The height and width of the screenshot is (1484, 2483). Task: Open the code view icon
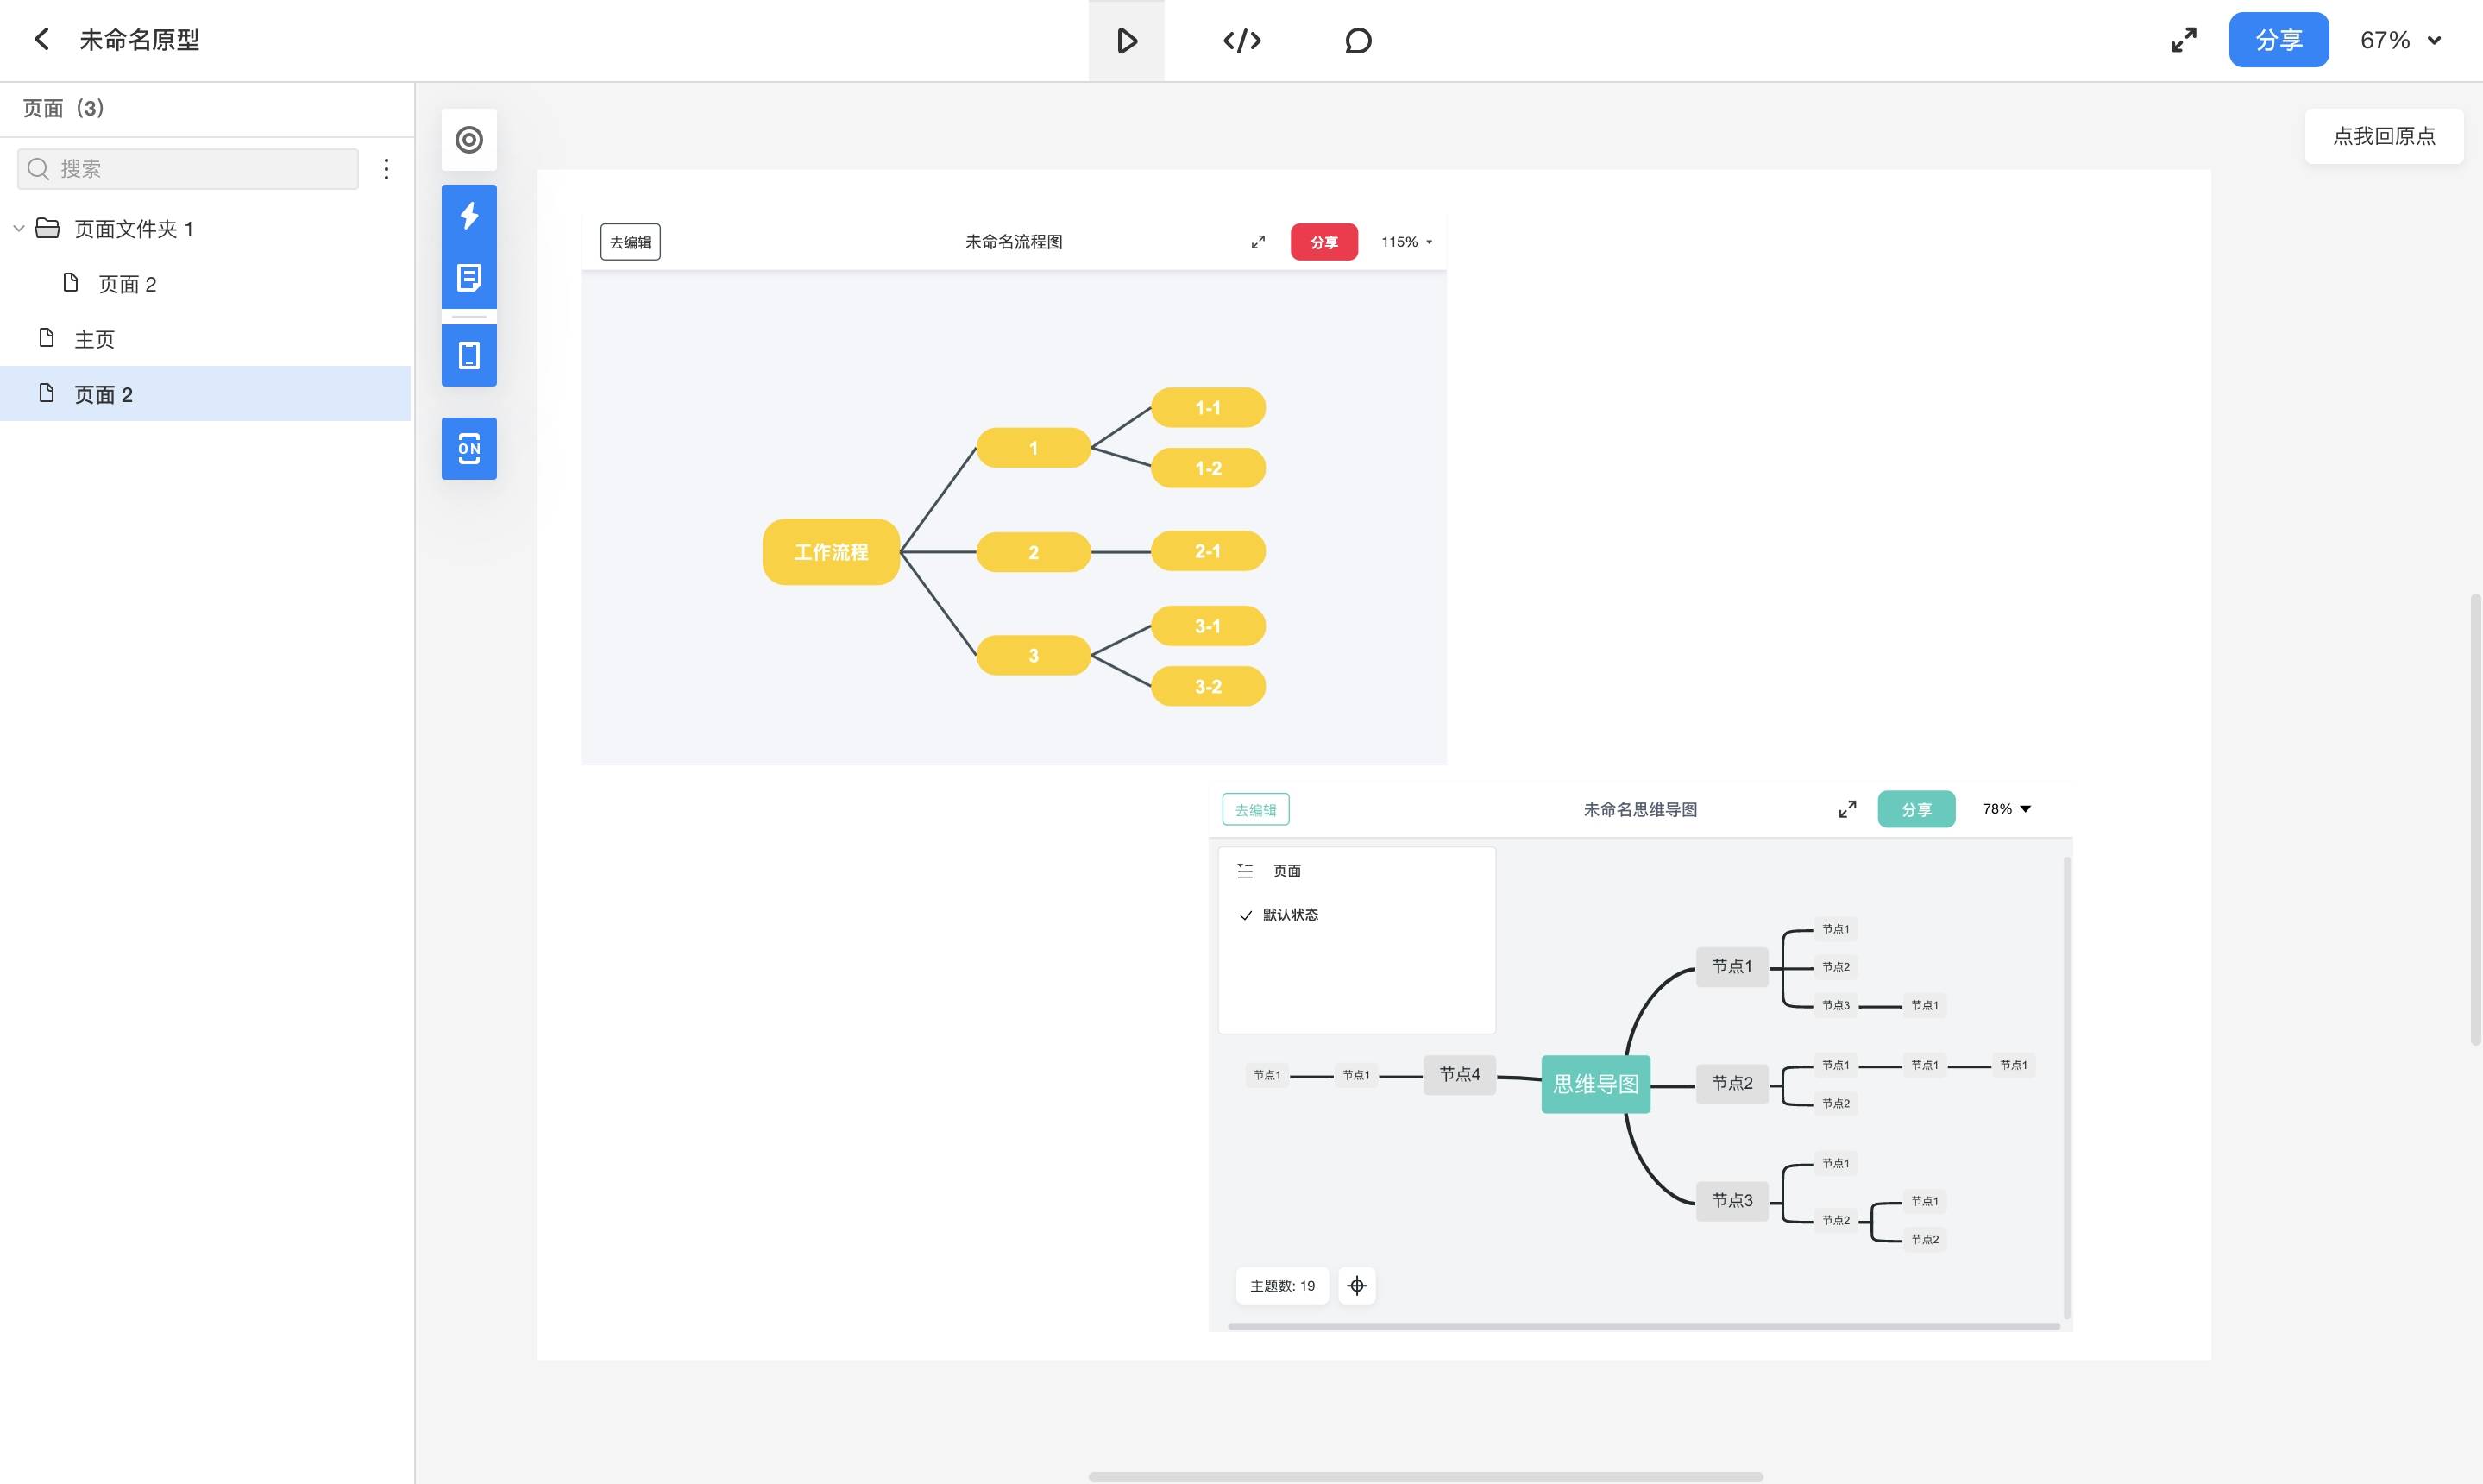pyautogui.click(x=1242, y=41)
